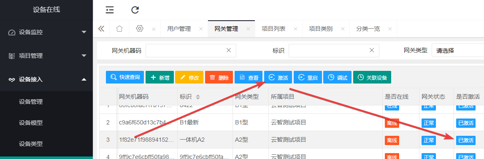This screenshot has height=159, width=484.
Task: Switch to 分类一览 tab
Action: [x=368, y=29]
